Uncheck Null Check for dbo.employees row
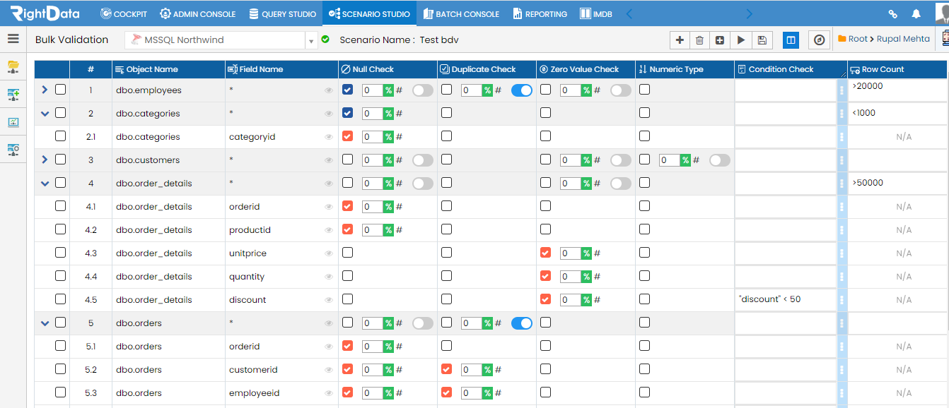This screenshot has width=949, height=408. pos(347,90)
